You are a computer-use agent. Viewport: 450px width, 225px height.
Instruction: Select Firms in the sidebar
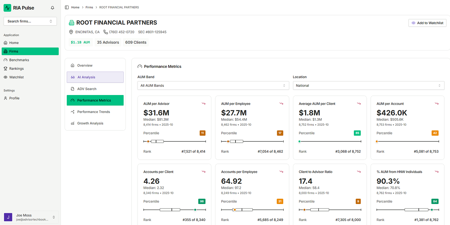pos(30,51)
